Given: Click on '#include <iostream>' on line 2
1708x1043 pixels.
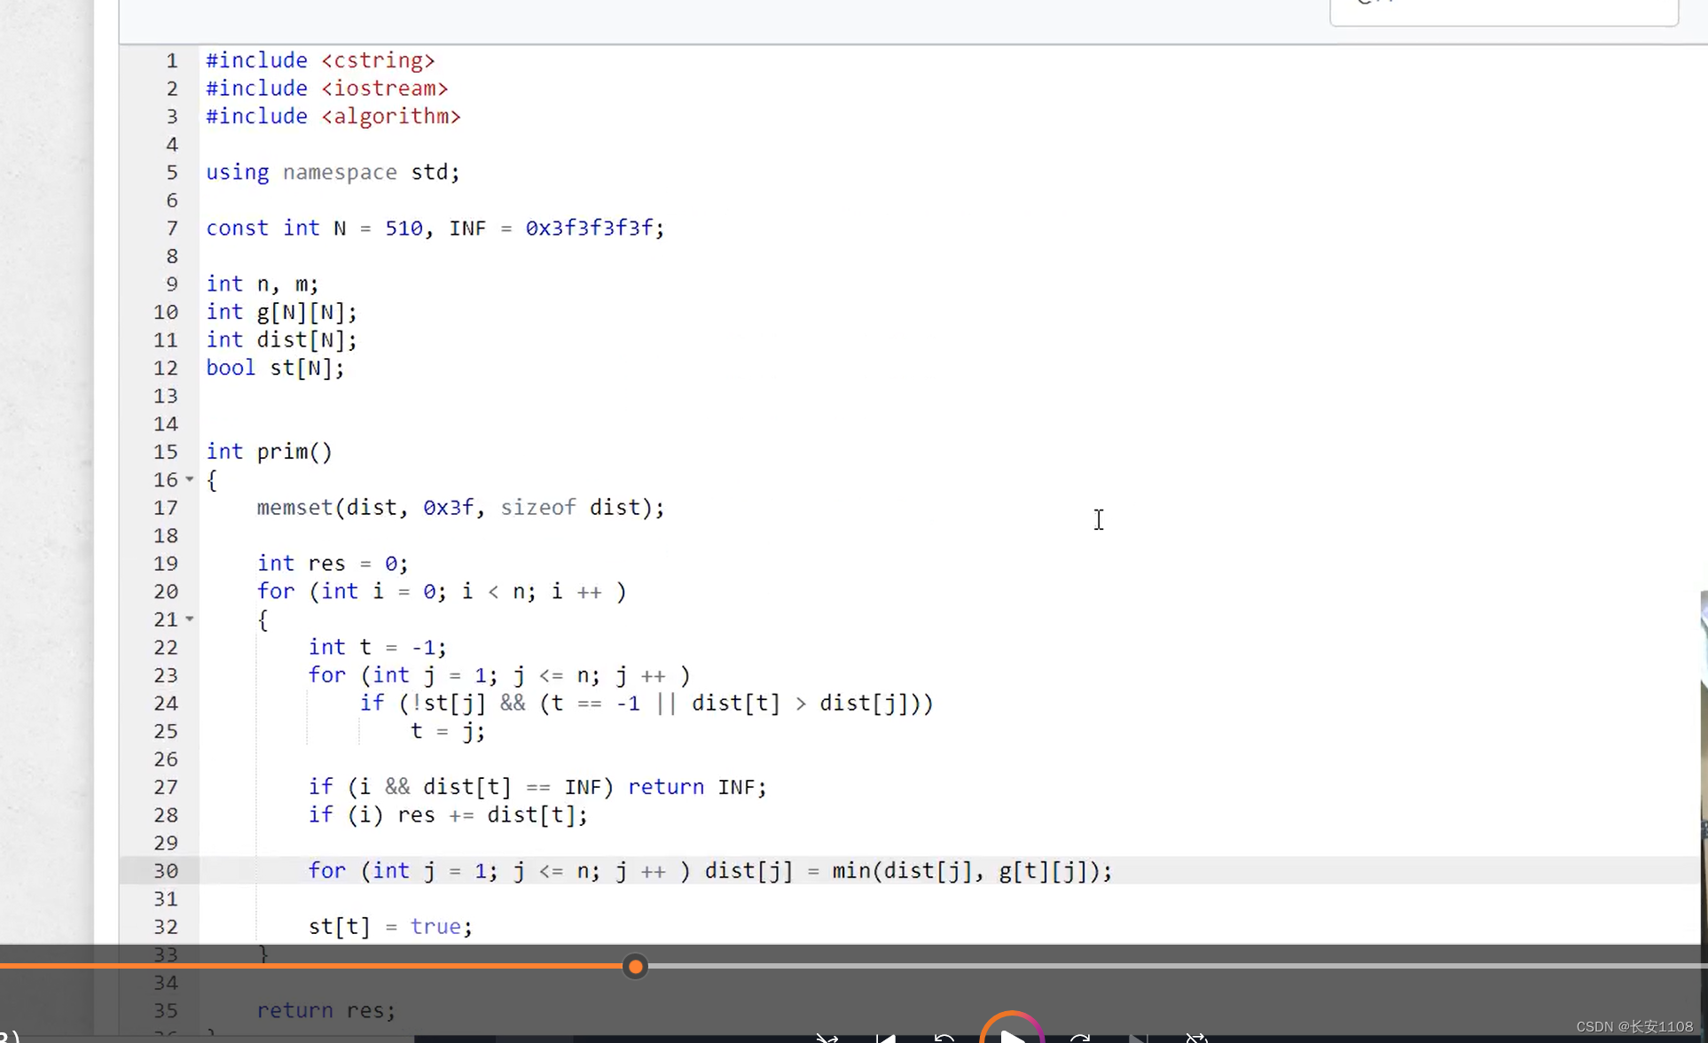Looking at the screenshot, I should coord(326,89).
